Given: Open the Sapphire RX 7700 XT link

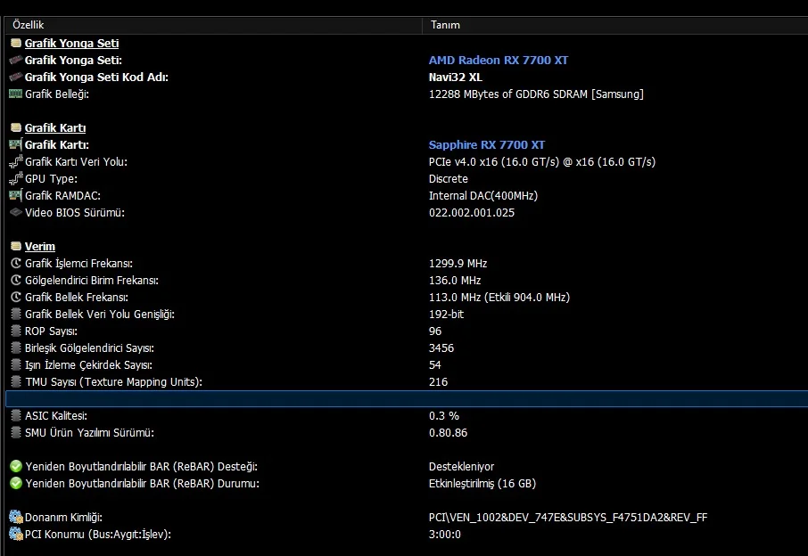Looking at the screenshot, I should point(487,145).
